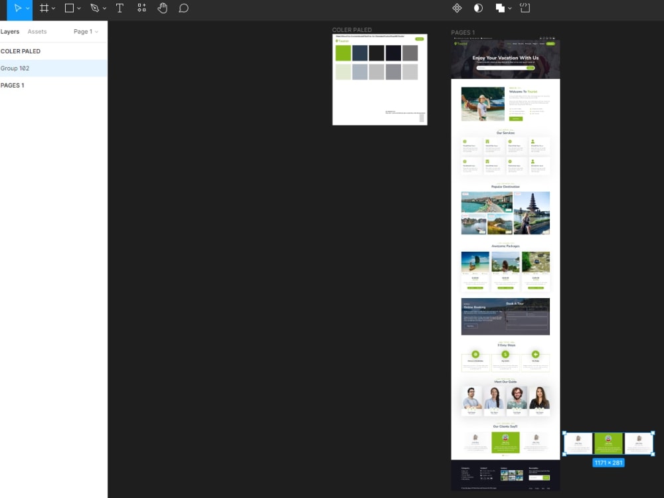Click the Our Clients Say heading
This screenshot has height=498, width=664.
505,426
